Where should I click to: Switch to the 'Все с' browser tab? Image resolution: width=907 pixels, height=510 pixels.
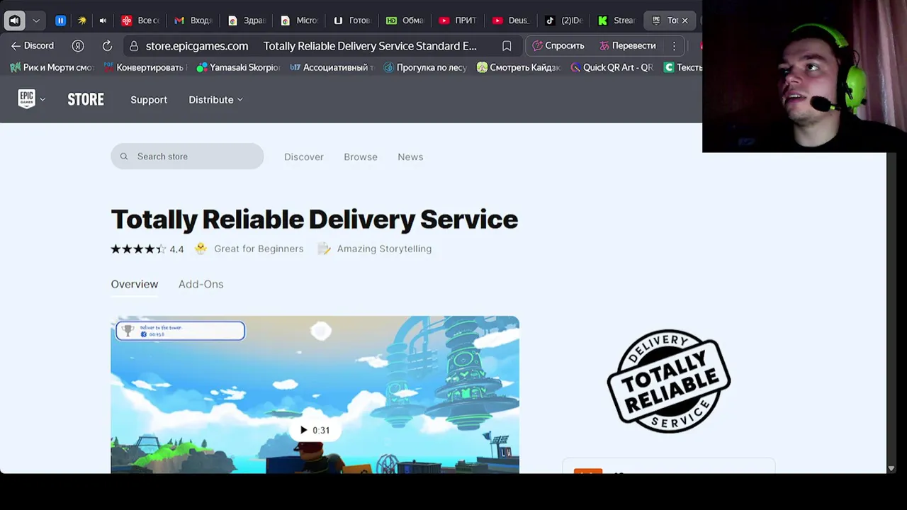tap(140, 21)
